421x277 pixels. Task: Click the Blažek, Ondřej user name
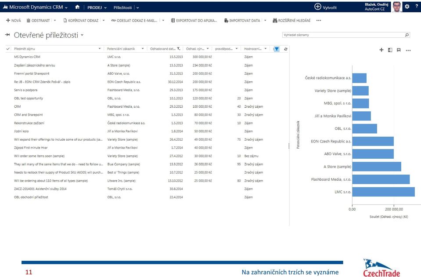[376, 4]
